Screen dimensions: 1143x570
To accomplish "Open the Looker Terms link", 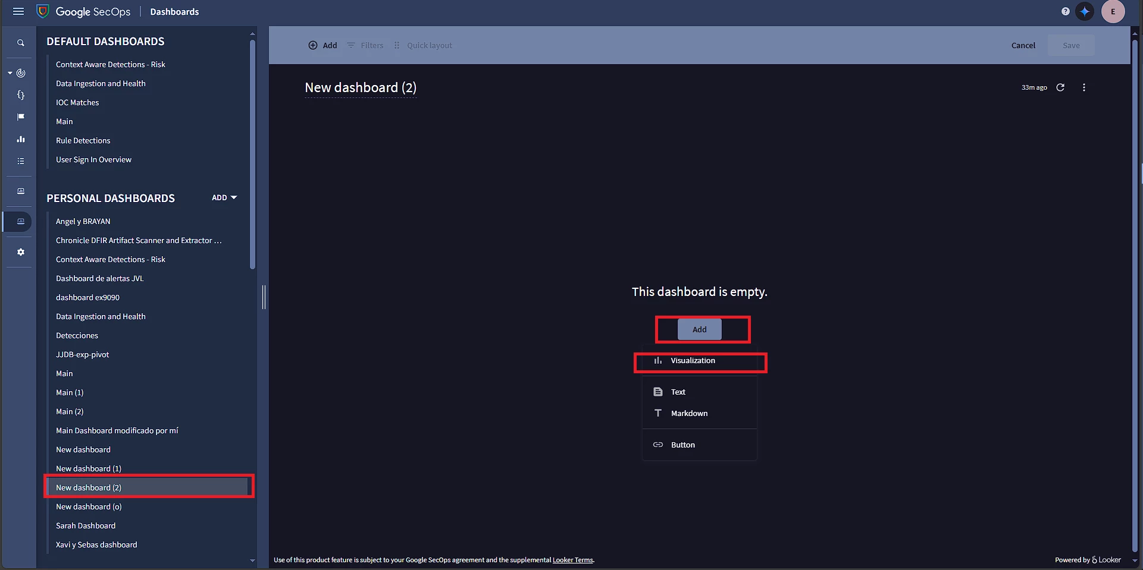I will click(572, 560).
